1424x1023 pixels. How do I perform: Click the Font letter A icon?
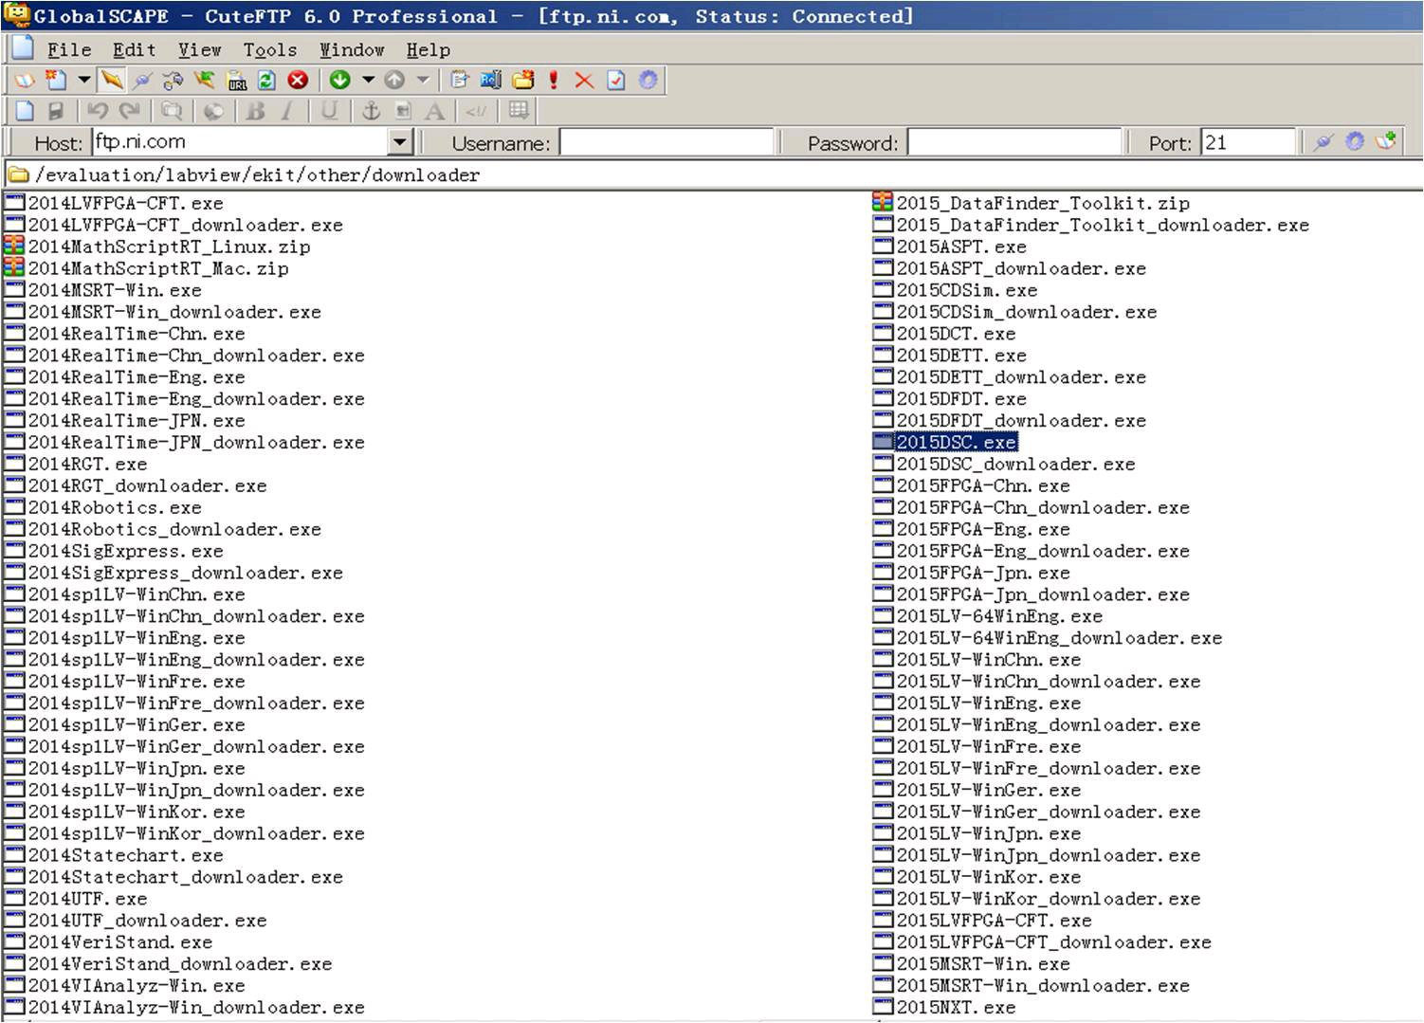[x=434, y=111]
